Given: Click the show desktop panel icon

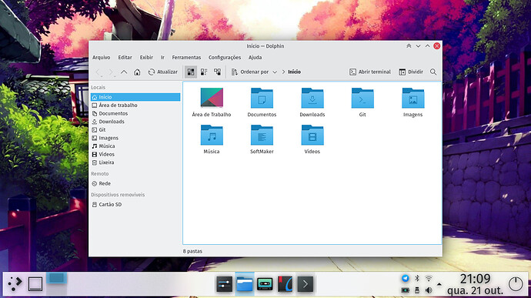Looking at the screenshot, I should coord(35,284).
